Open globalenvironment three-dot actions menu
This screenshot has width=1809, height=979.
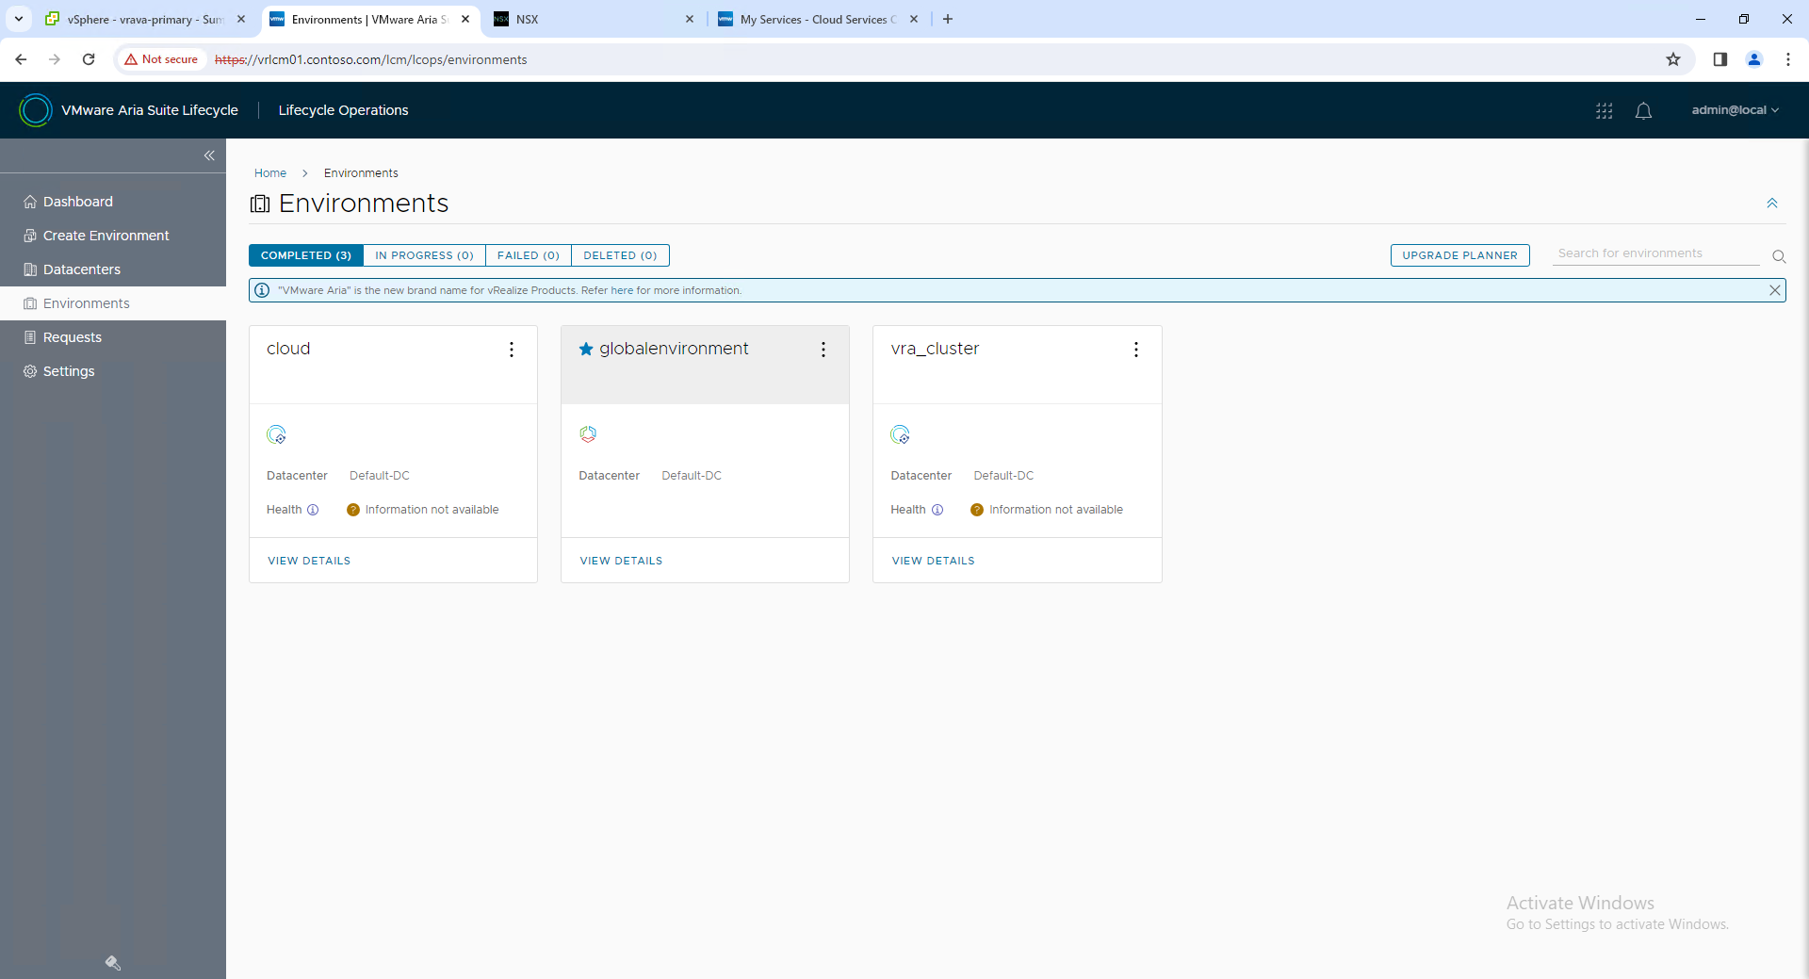(823, 350)
